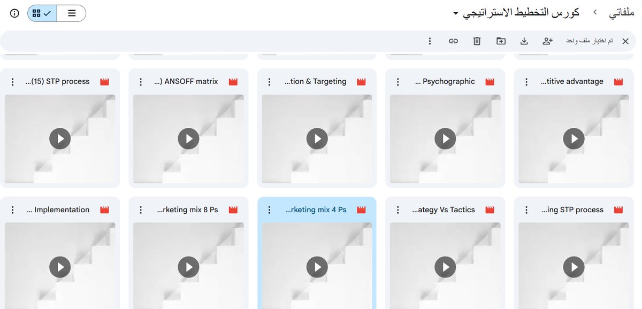Switch to list layout view
The image size is (642, 309).
[72, 13]
